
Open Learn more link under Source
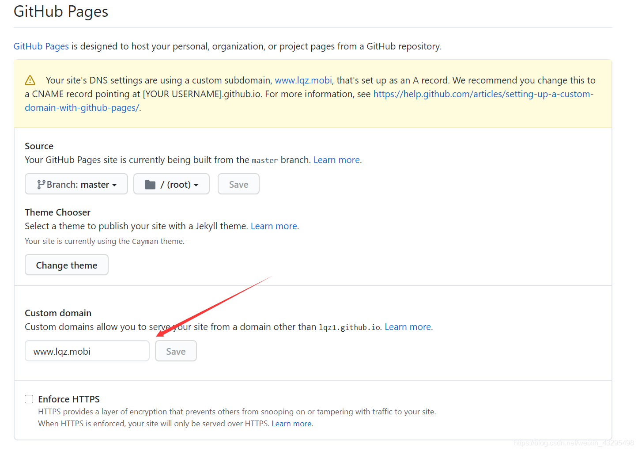pyautogui.click(x=336, y=160)
